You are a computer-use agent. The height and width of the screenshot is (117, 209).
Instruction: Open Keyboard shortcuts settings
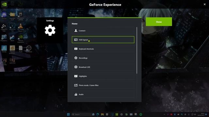103,49
